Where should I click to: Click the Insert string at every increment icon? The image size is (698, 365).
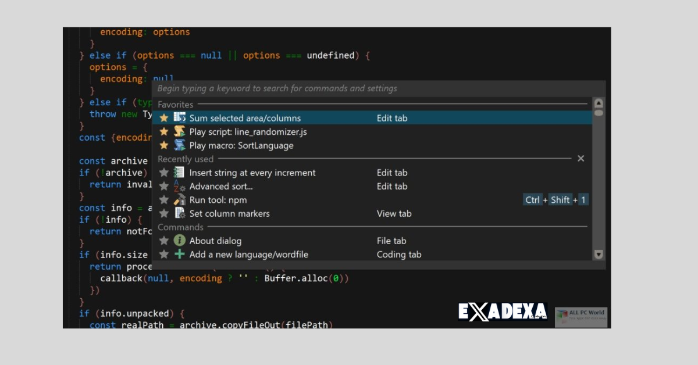pyautogui.click(x=180, y=173)
